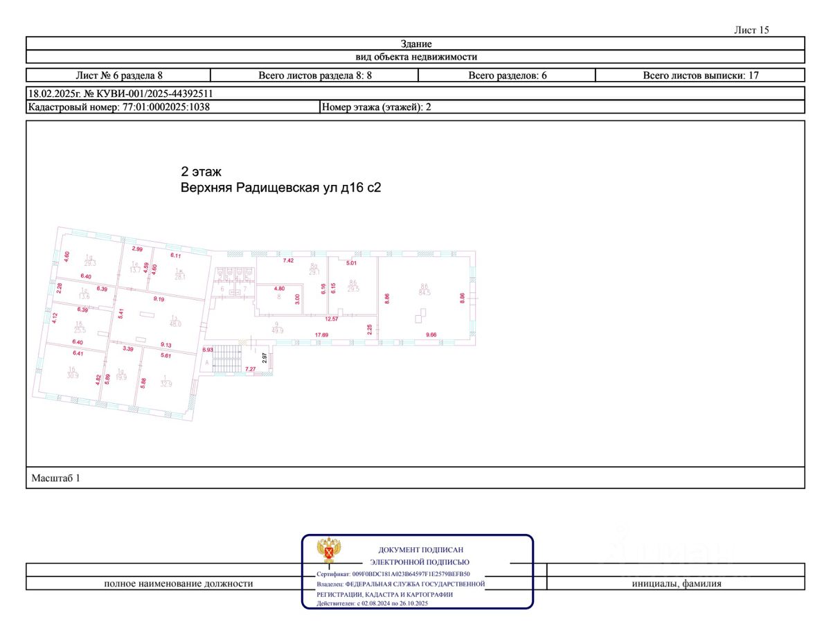Image resolution: width=831 pixels, height=642 pixels.
Task: Click the dimension 5.01 on the plan
Action: pyautogui.click(x=352, y=263)
